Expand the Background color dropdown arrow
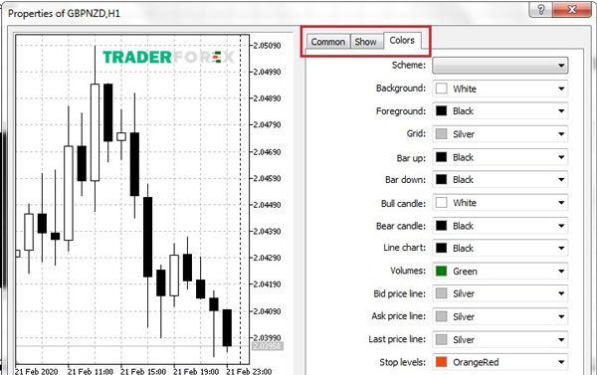597x375 pixels. 561,89
